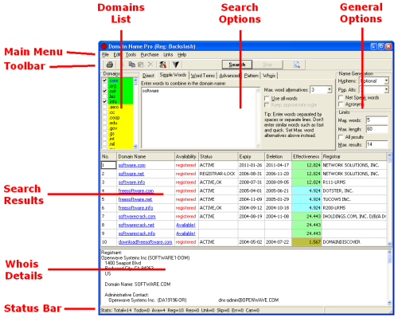Open the softwarecrack.com link
Viewport: 398px width, 318px height.
pos(137,217)
